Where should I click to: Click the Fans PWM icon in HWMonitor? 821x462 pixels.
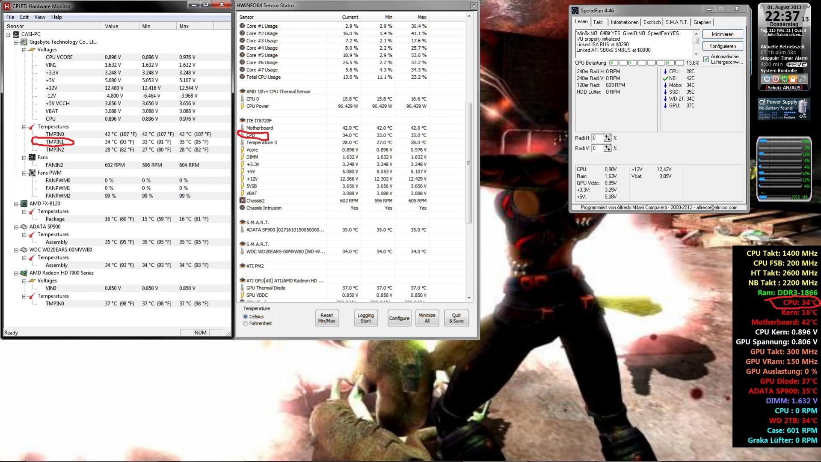pos(32,173)
